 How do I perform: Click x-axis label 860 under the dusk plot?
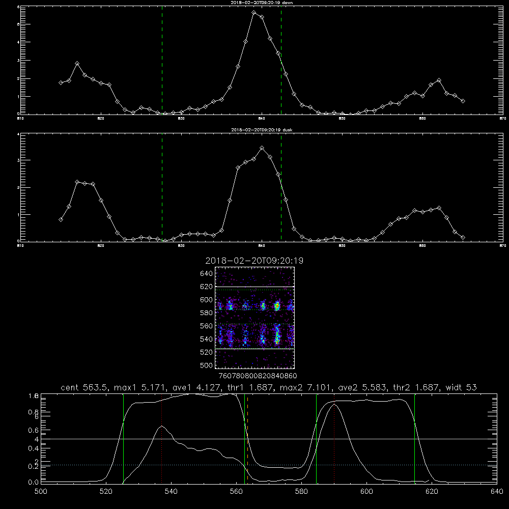click(x=422, y=246)
